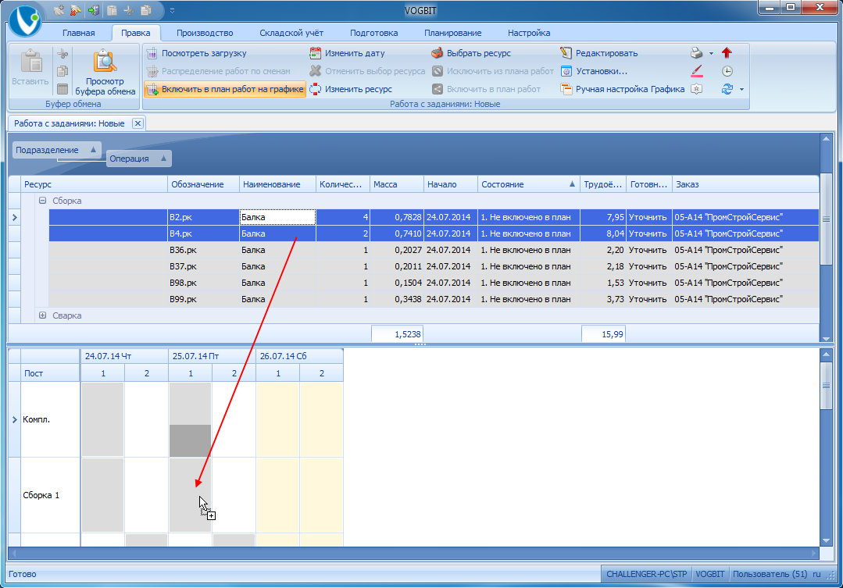Click the scissors cut icon in Буфер обмена group

tap(63, 54)
